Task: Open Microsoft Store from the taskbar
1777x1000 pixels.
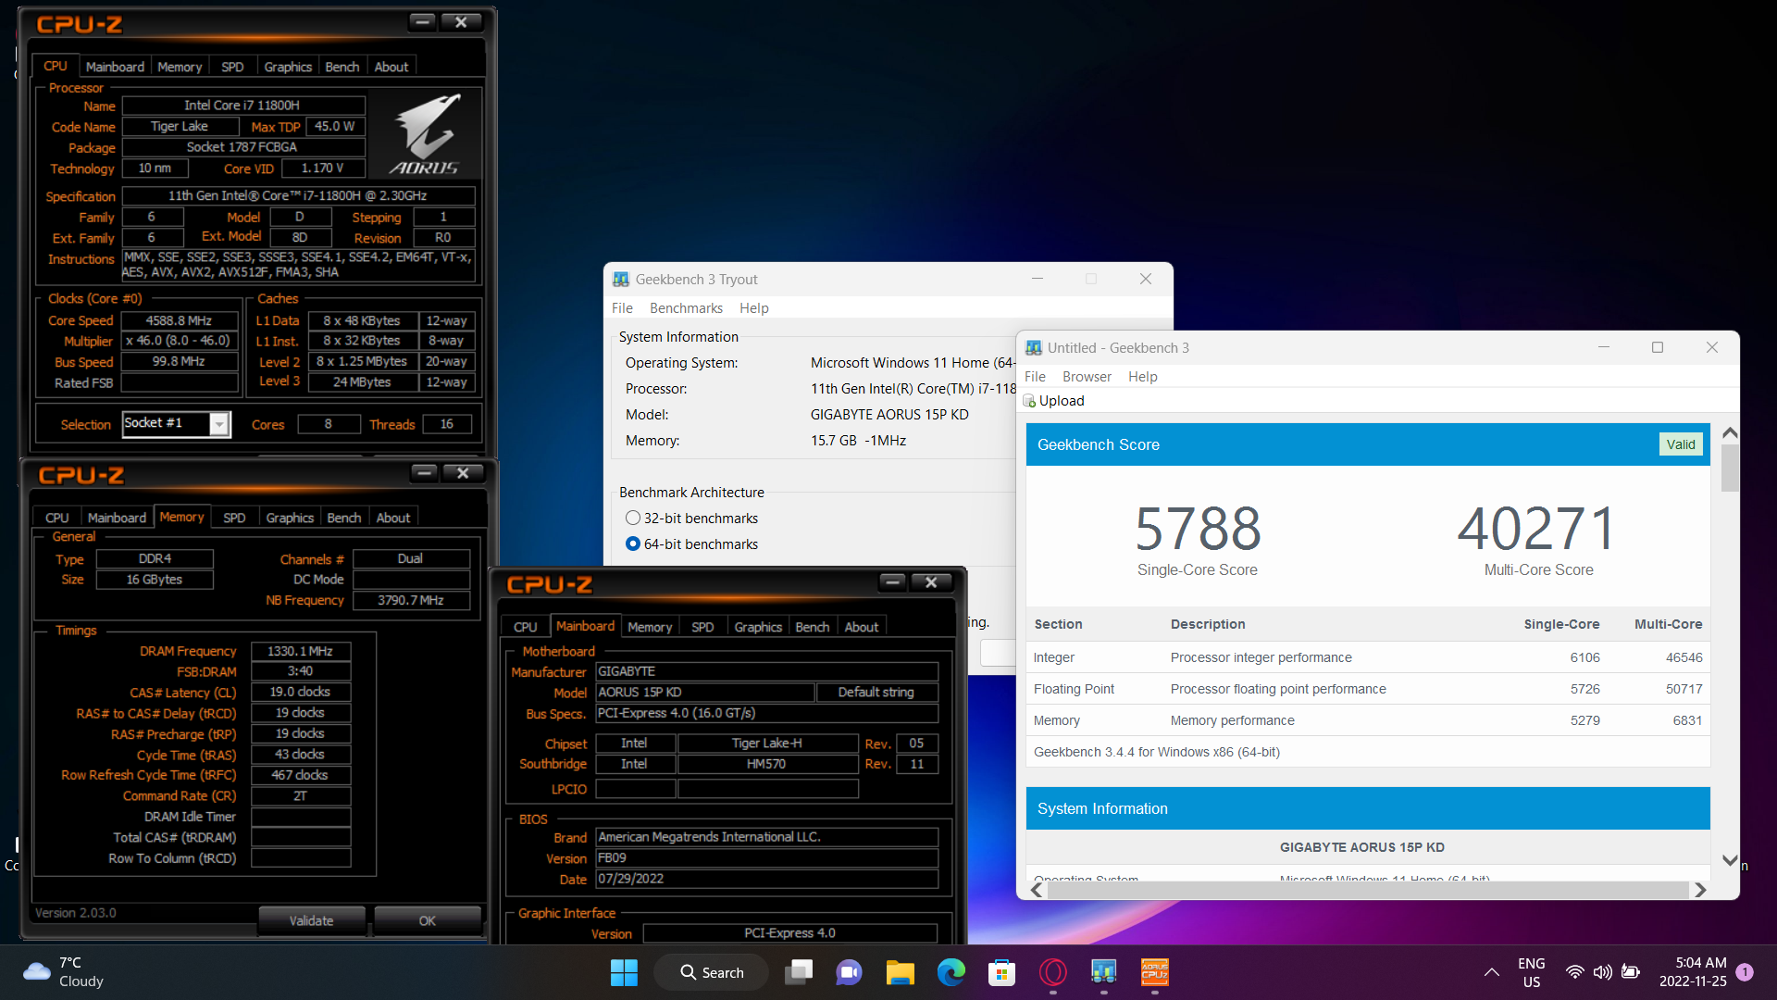Action: 1001,972
